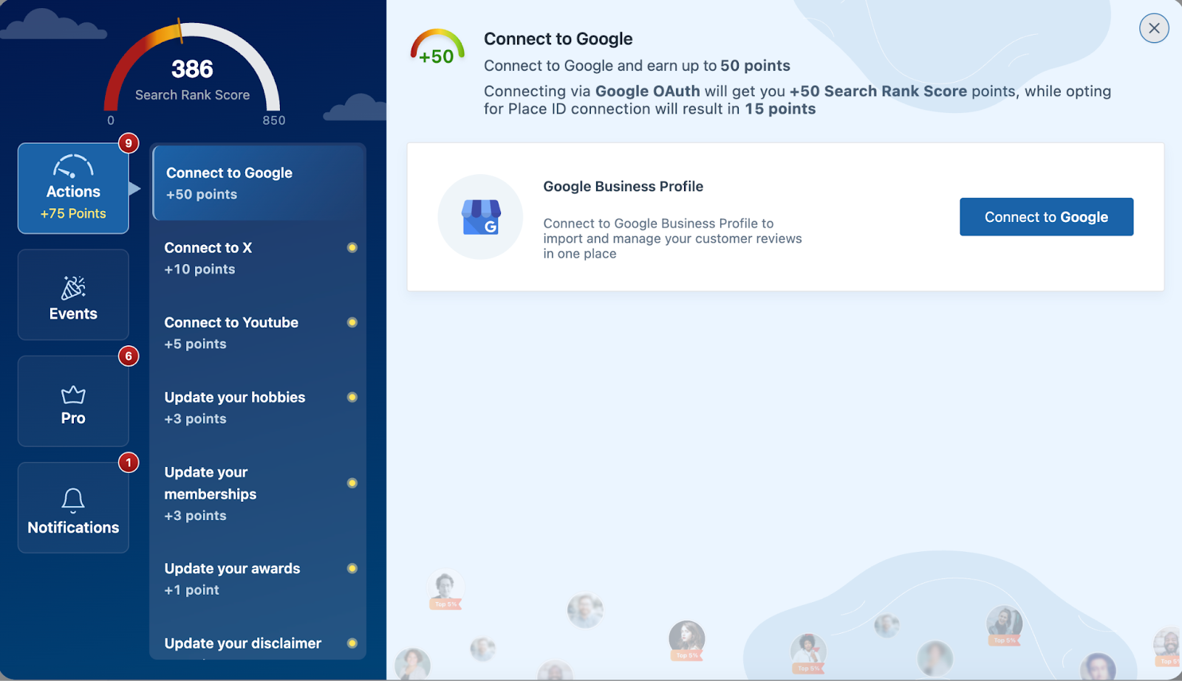This screenshot has width=1182, height=681.
Task: Click the Pro label in the sidebar
Action: [73, 418]
